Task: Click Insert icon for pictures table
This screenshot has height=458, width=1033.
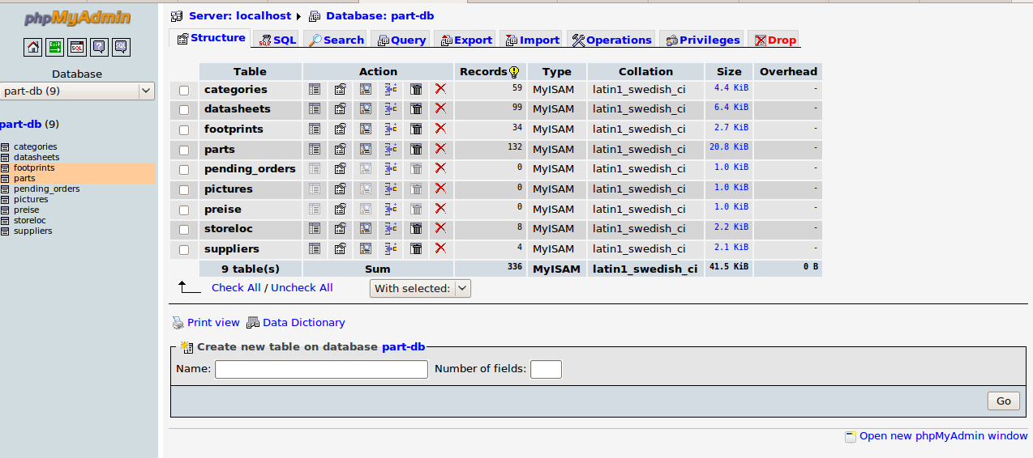Action: point(391,189)
